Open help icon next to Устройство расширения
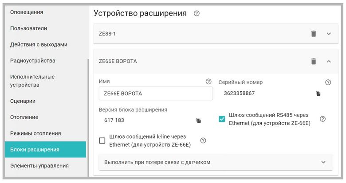The image size is (346, 183). pyautogui.click(x=197, y=14)
